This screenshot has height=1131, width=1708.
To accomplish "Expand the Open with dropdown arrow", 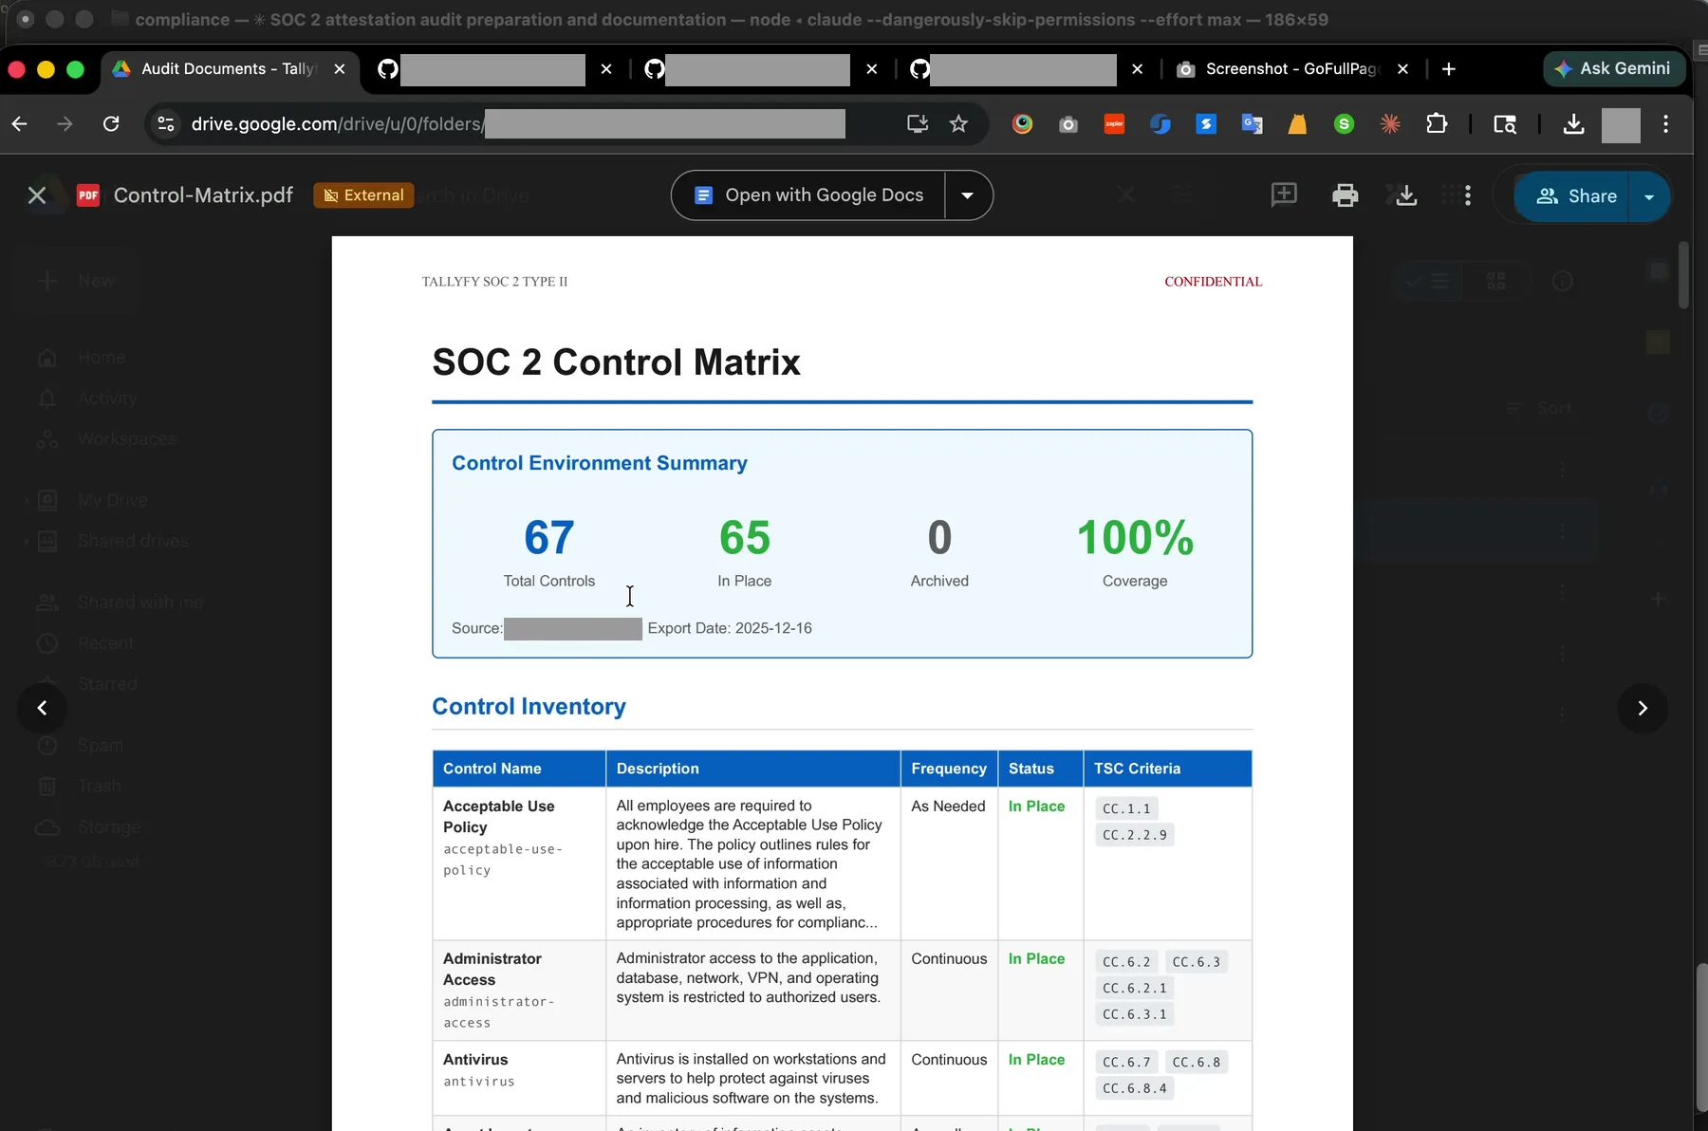I will (968, 195).
